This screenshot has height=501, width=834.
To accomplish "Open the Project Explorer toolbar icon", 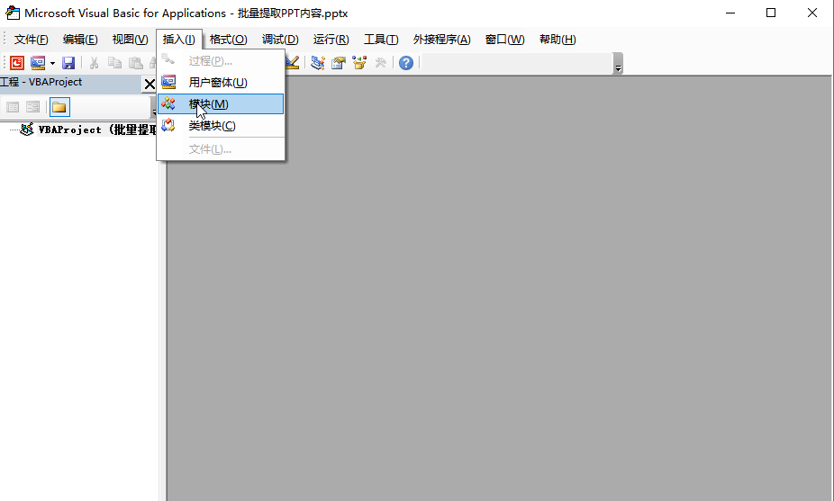I will click(x=318, y=63).
